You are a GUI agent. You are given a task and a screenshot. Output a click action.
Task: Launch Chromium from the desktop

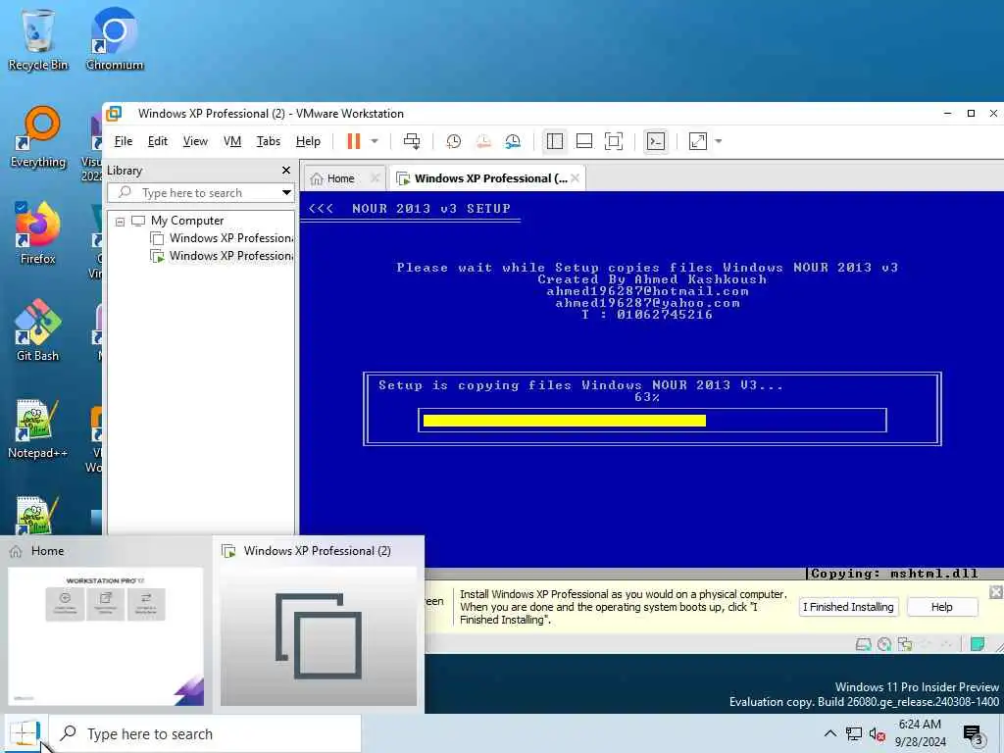coord(114,39)
